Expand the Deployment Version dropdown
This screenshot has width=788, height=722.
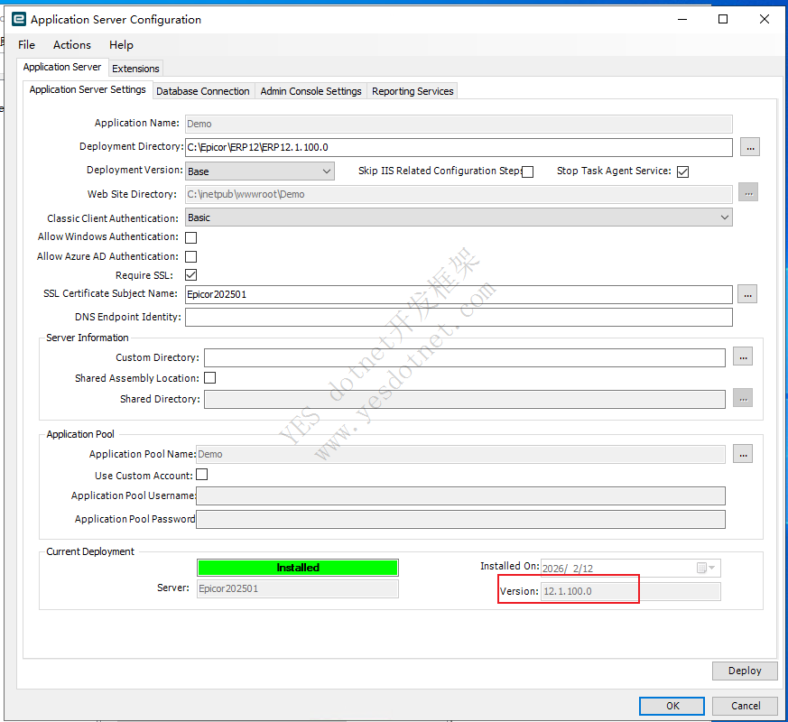point(326,171)
